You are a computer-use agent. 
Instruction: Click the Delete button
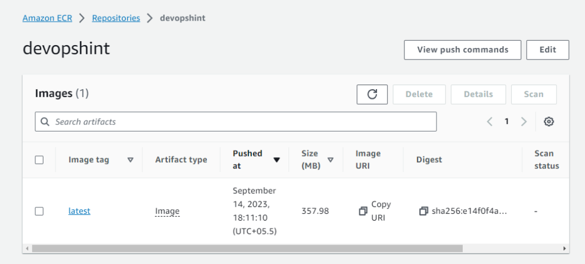pyautogui.click(x=419, y=94)
